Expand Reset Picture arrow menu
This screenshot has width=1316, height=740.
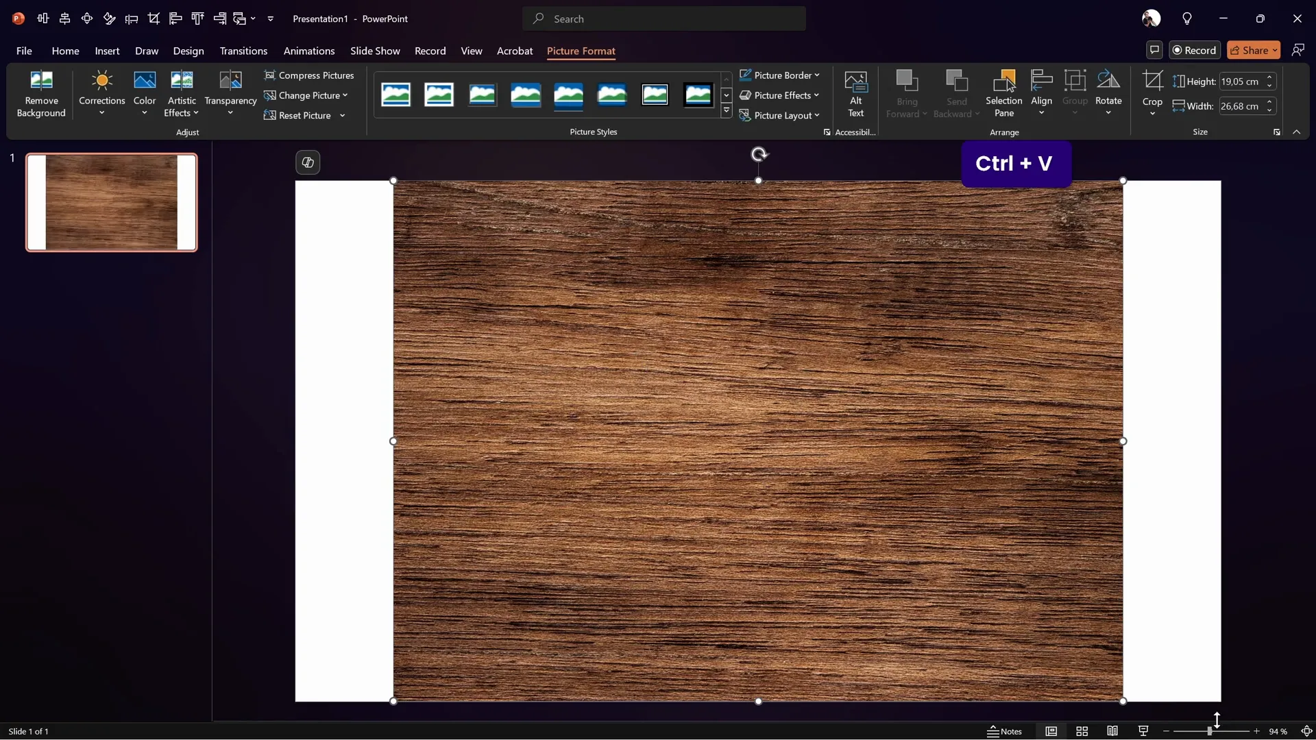(x=342, y=115)
